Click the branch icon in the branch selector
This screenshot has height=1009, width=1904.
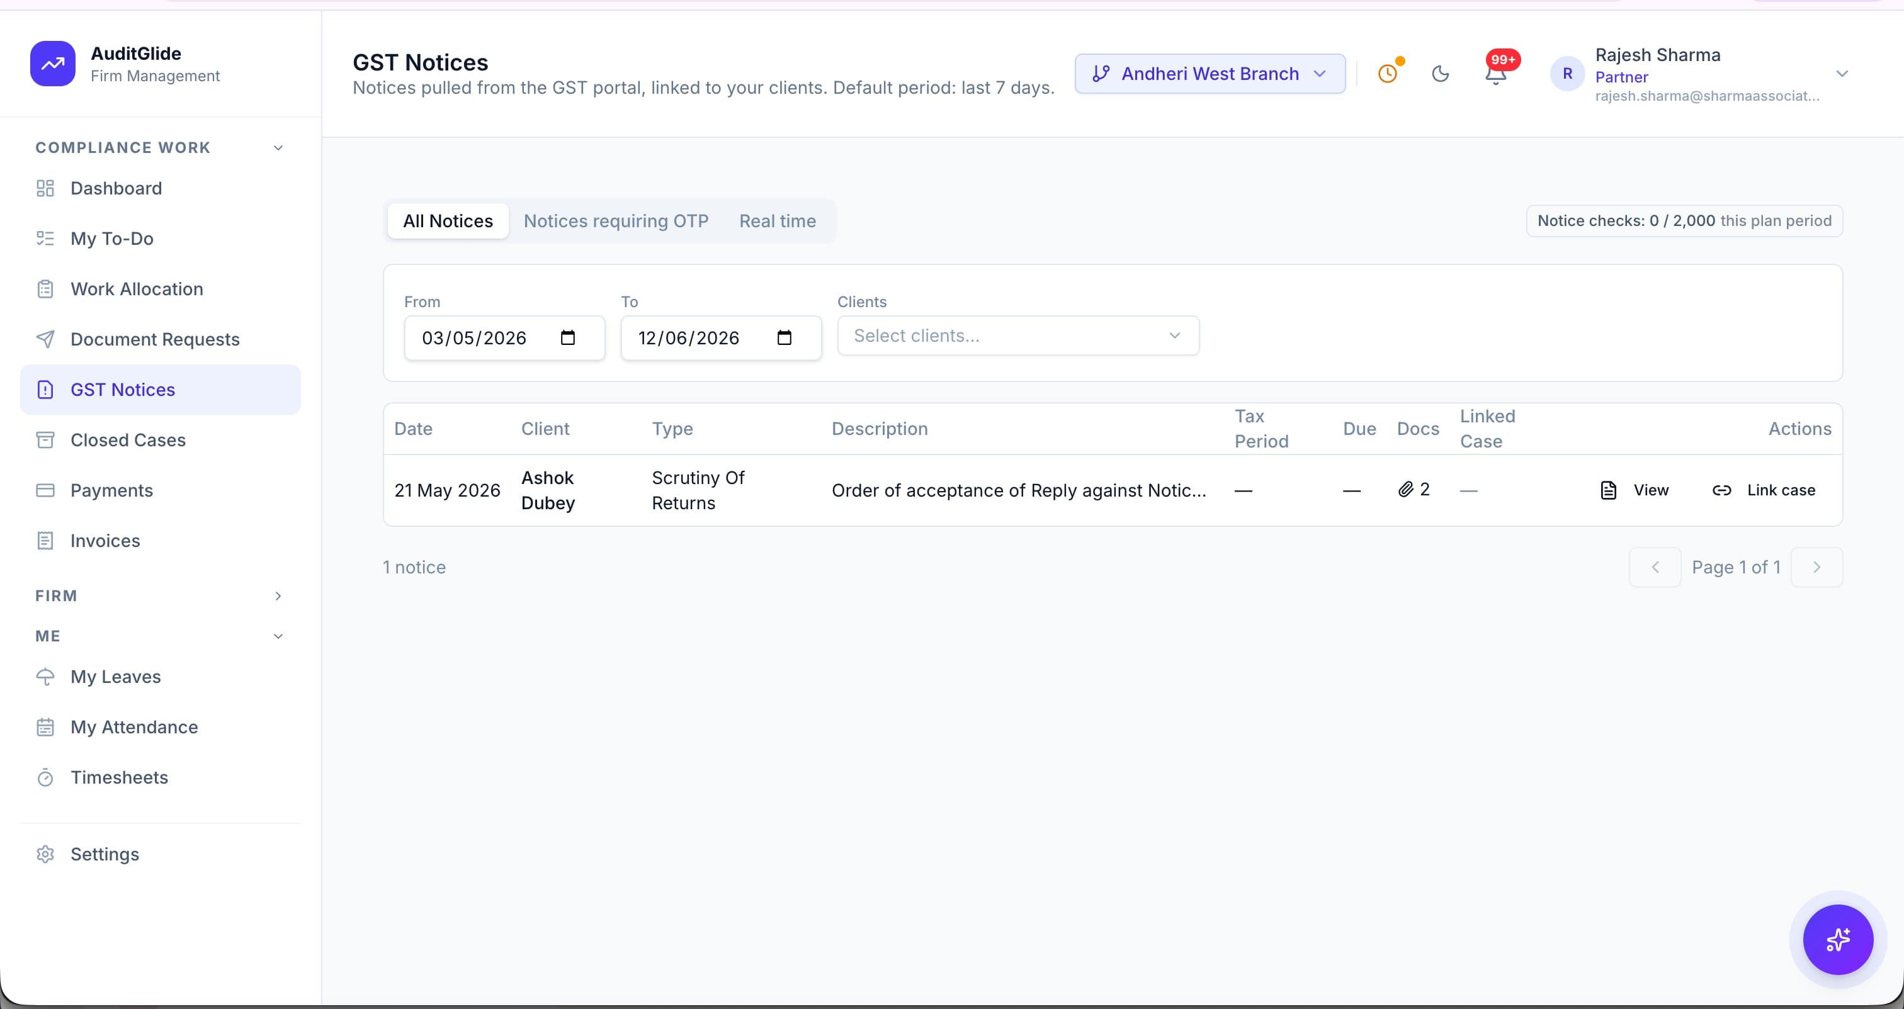[x=1101, y=73]
